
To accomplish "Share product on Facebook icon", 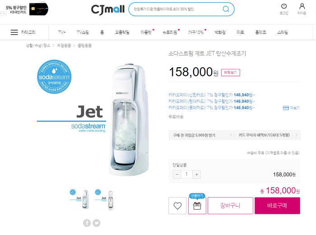I will [x=87, y=223].
